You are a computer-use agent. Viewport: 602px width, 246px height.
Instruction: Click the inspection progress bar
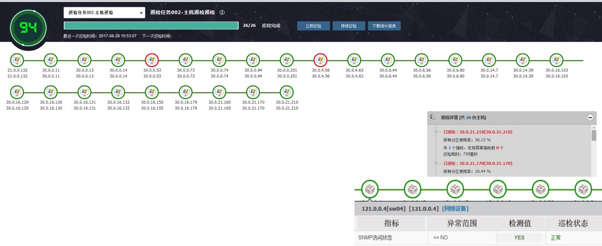pyautogui.click(x=151, y=26)
